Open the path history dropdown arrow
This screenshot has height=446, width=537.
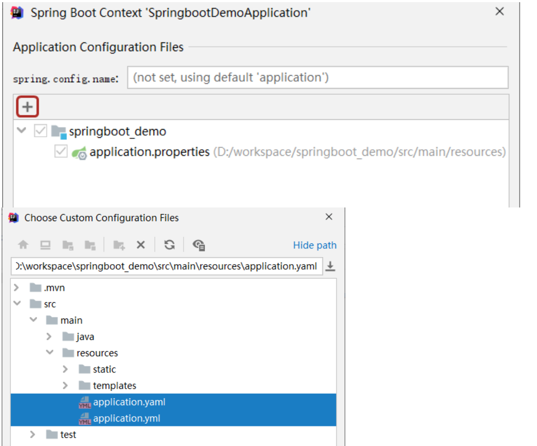tap(330, 266)
